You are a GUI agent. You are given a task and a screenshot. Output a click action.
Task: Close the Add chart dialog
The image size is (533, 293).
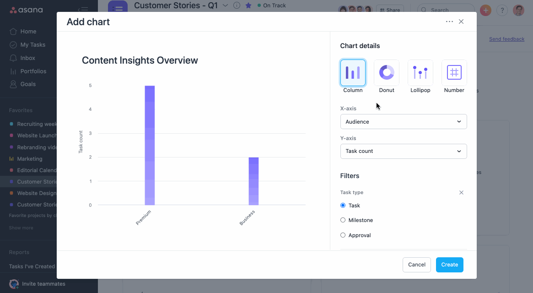pyautogui.click(x=461, y=22)
